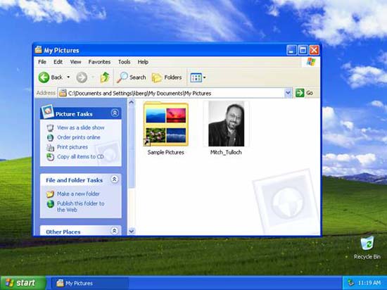Click the Up folder arrow icon

(x=105, y=77)
